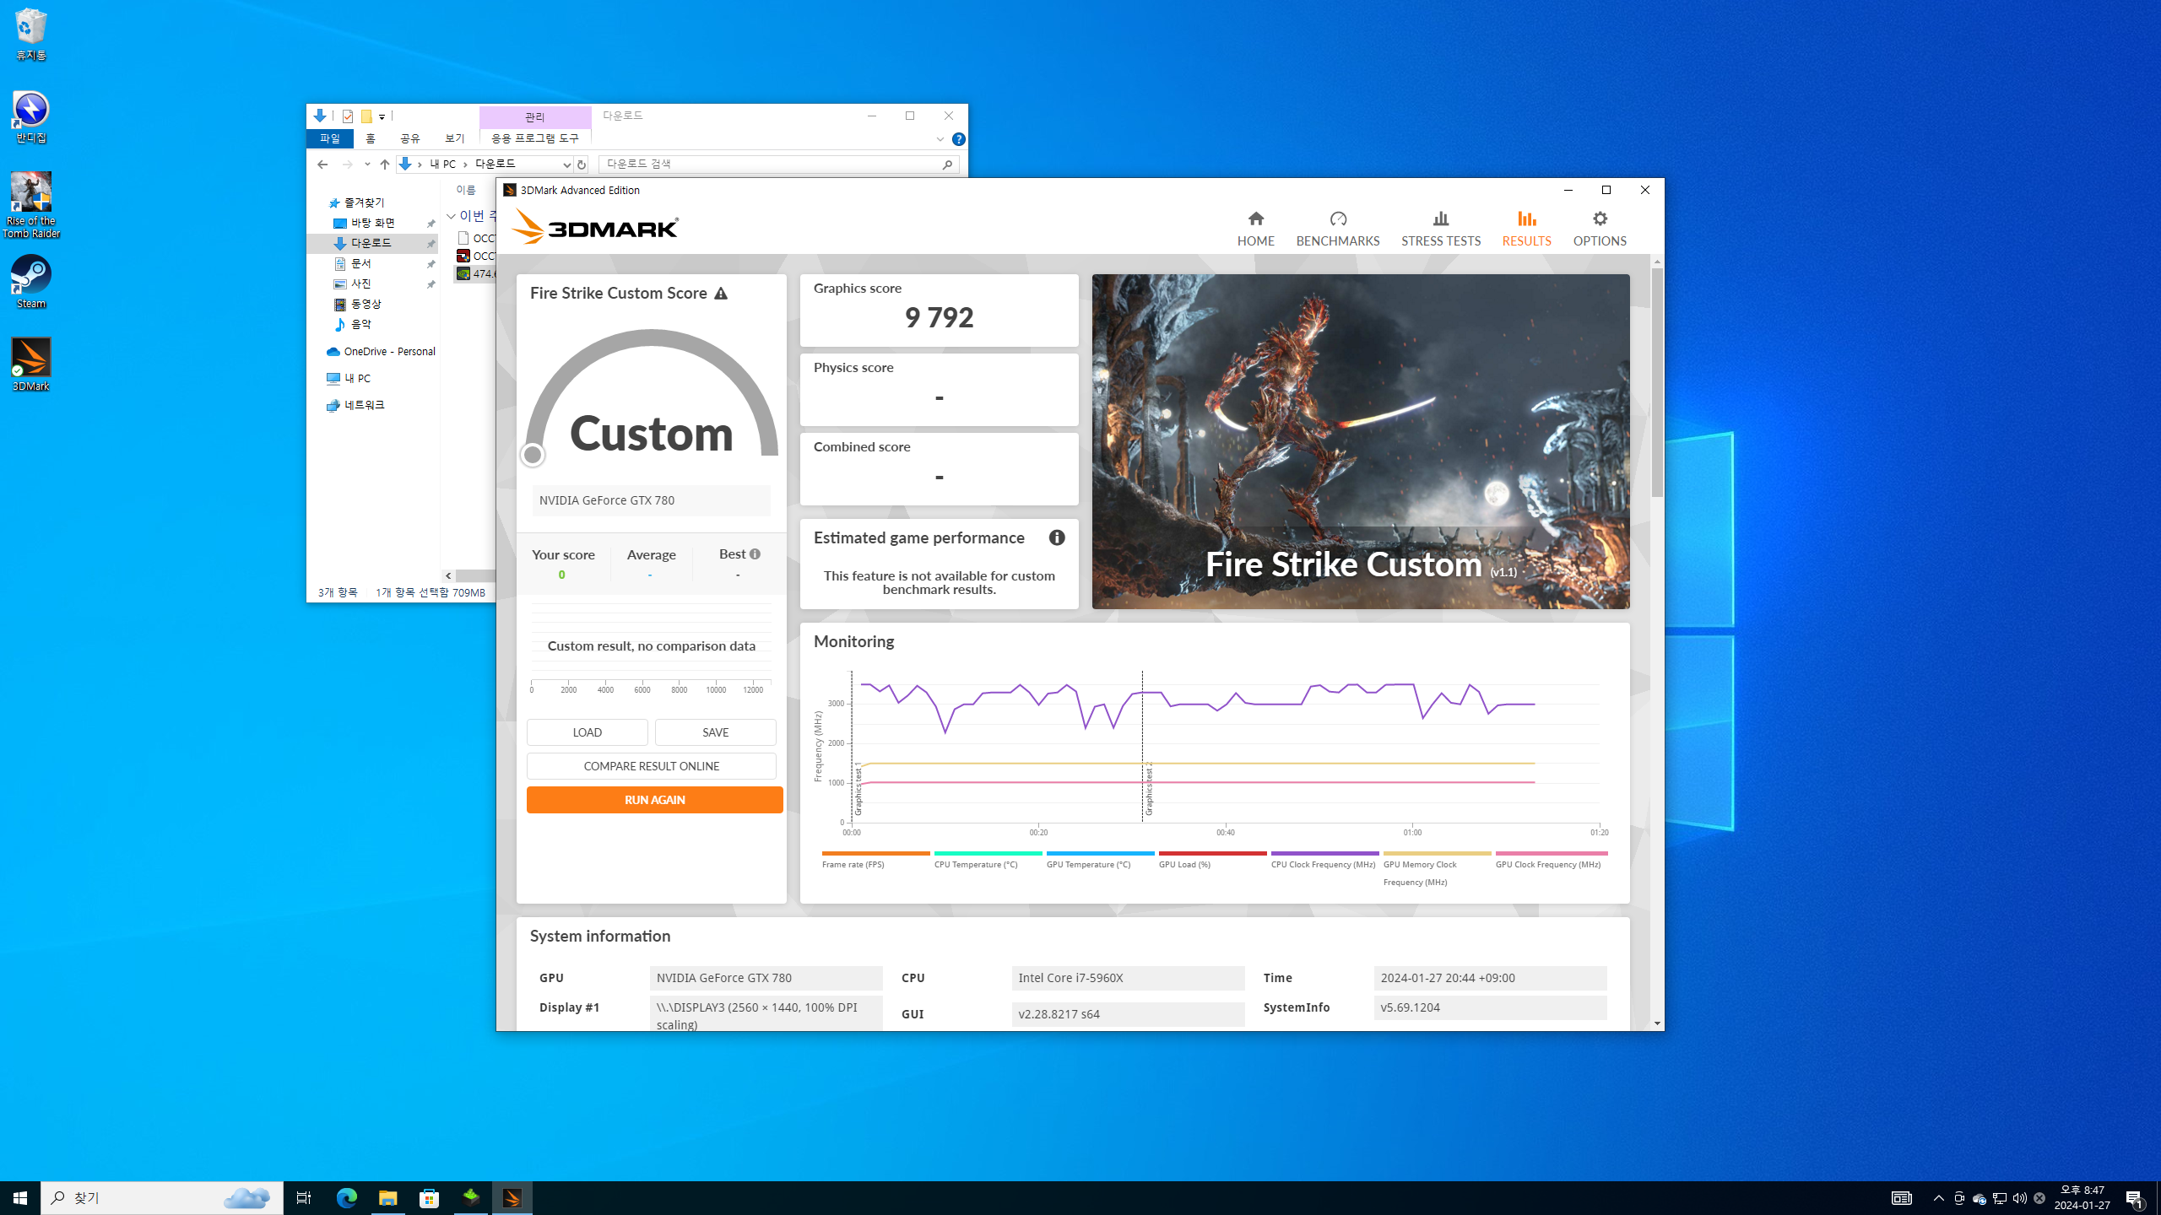Go to the BENCHMARKS section
The width and height of the screenshot is (2161, 1215).
pos(1338,229)
